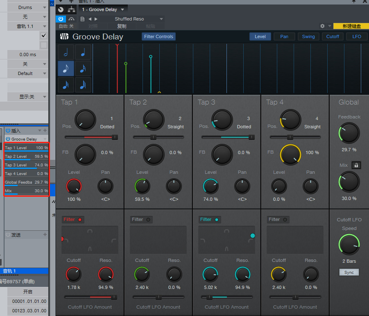Click 新建键盘 yellow button
The height and width of the screenshot is (316, 369).
pos(351,26)
